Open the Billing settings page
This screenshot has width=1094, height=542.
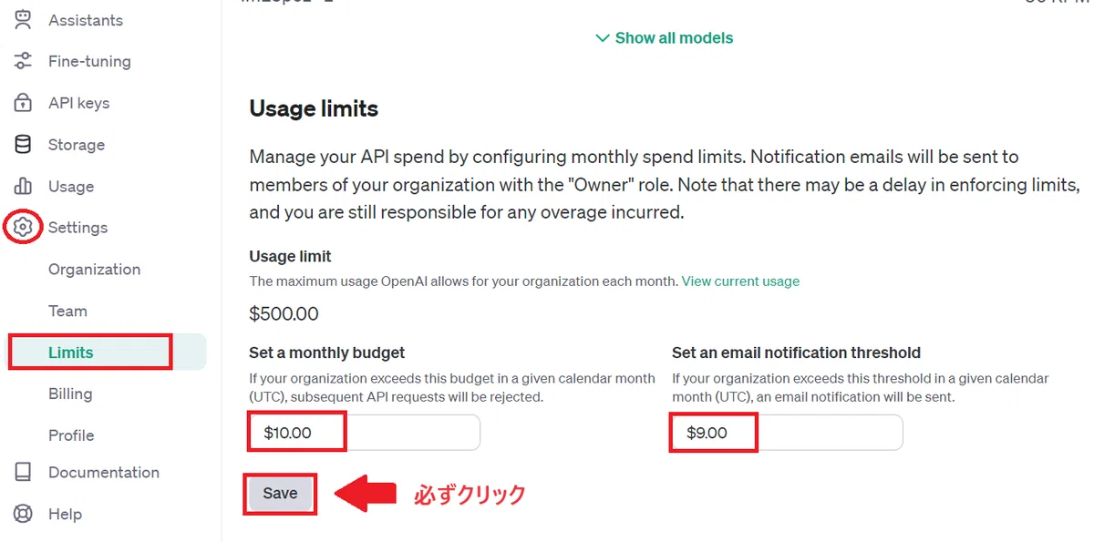(70, 394)
